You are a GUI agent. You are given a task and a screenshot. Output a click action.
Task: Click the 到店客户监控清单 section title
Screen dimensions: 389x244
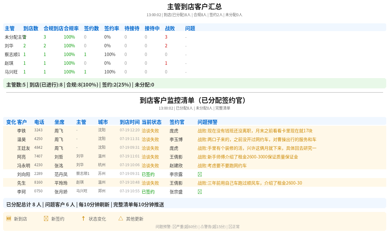[194, 100]
